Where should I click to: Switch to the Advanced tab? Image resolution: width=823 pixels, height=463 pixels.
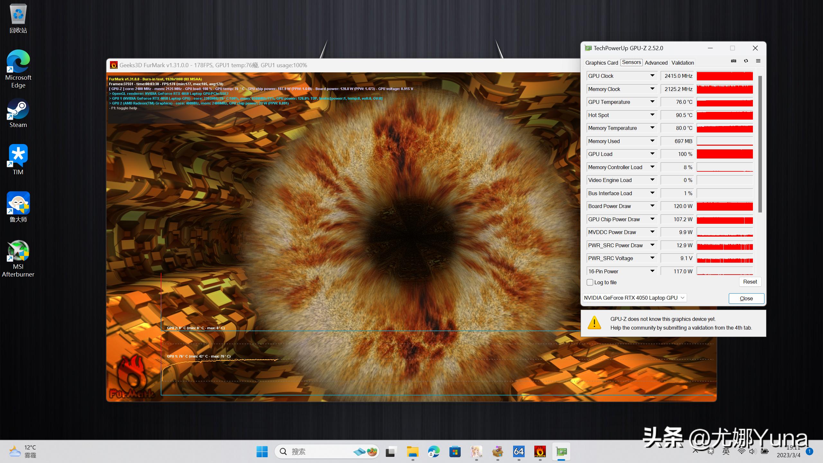tap(656, 63)
